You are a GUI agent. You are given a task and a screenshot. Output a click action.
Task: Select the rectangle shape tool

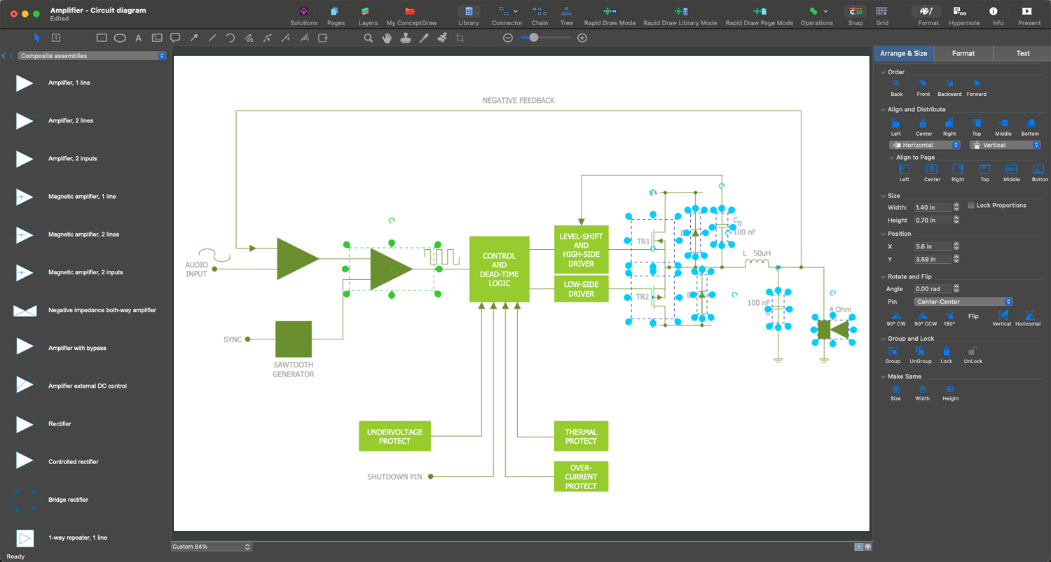(x=102, y=38)
